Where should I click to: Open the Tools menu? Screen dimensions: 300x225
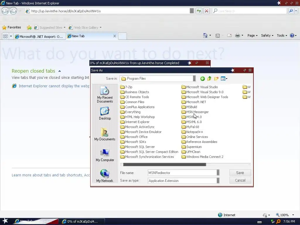click(x=282, y=35)
